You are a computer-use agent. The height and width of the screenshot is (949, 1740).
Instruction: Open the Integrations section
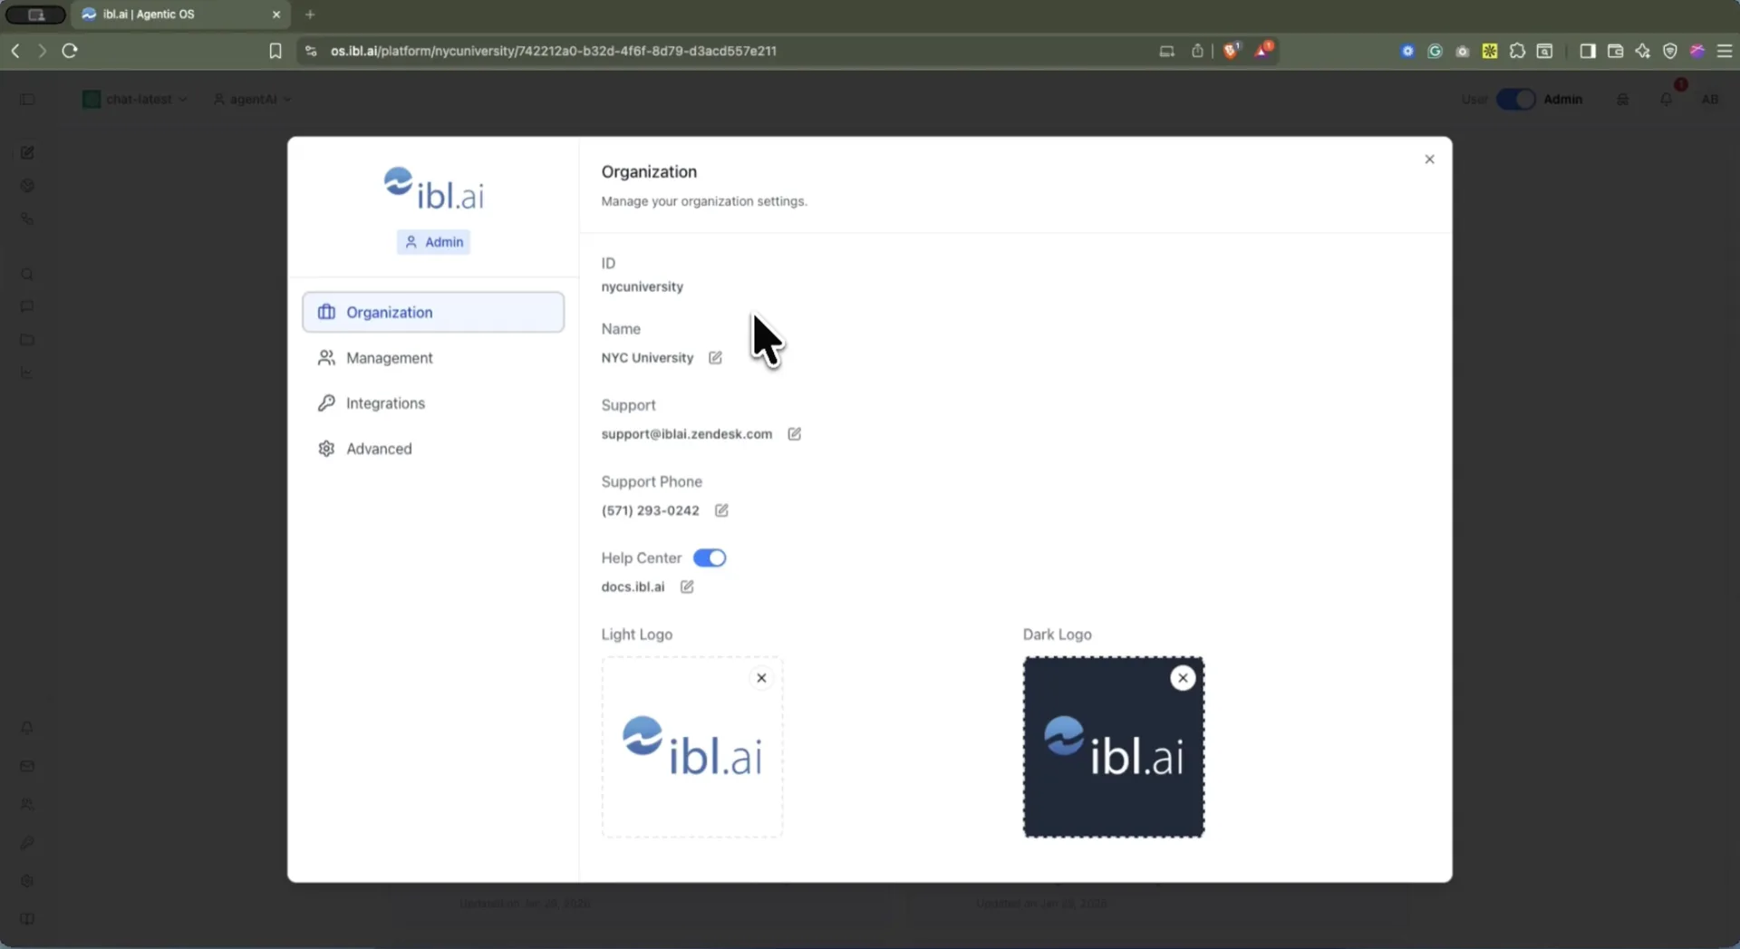[433, 403]
